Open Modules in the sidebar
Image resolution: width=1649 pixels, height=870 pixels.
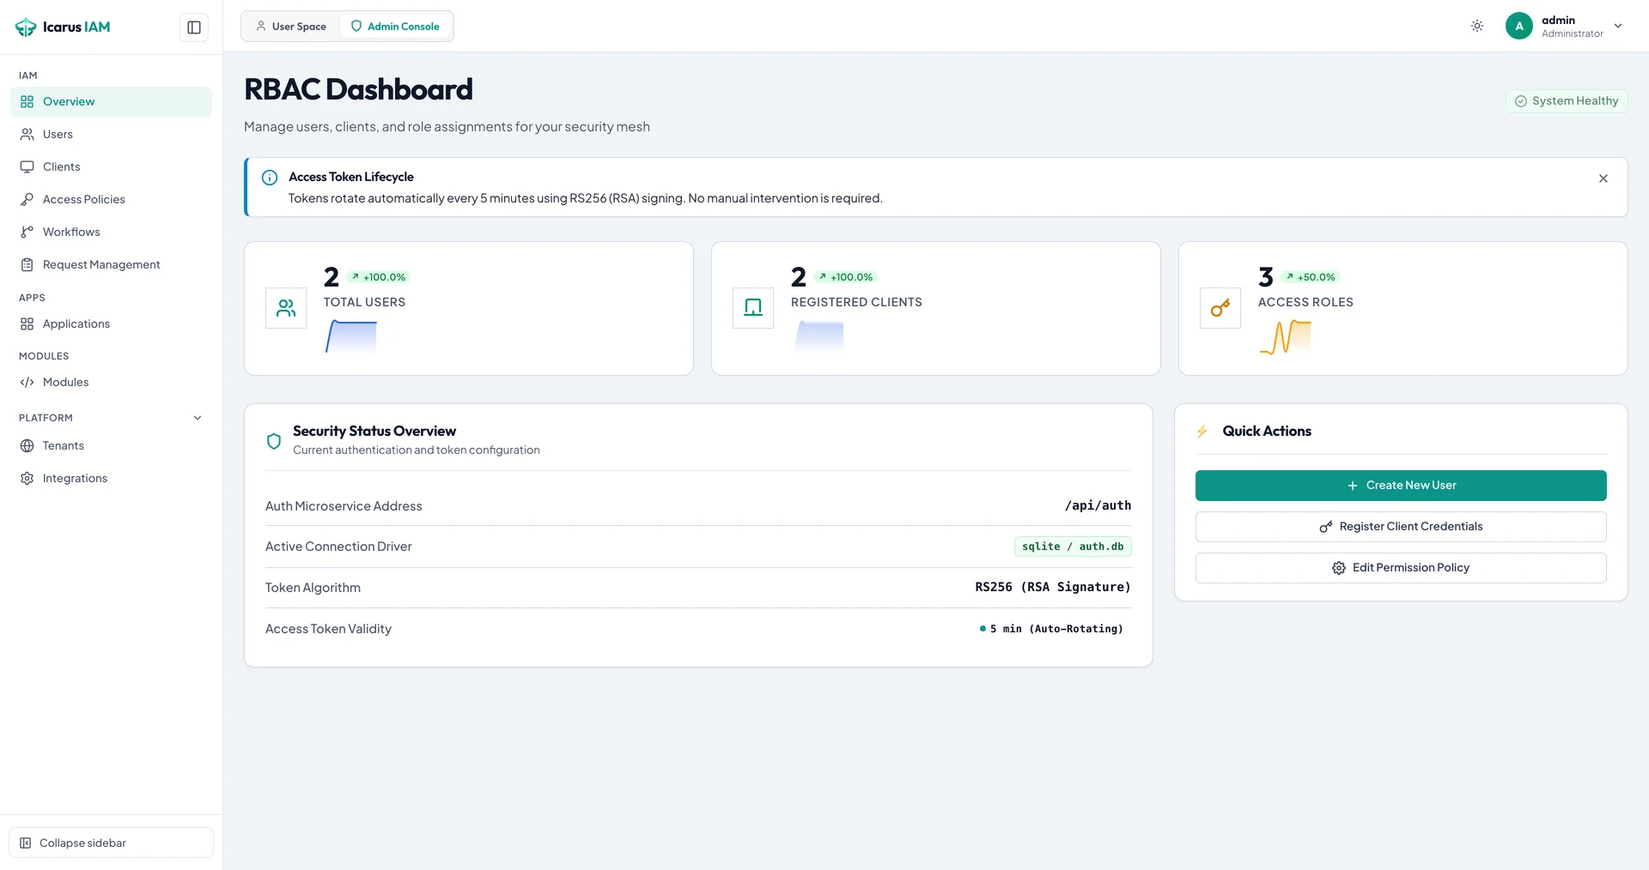(x=111, y=382)
